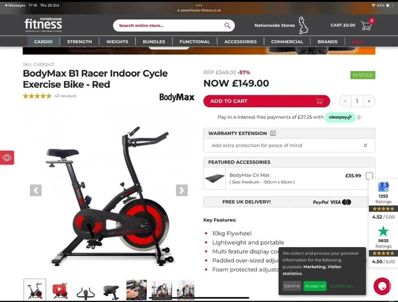The height and width of the screenshot is (302, 398).
Task: Expand the warranty extension dropdown
Action: coord(289,146)
